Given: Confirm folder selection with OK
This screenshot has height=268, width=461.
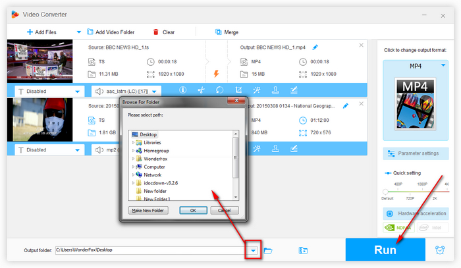Looking at the screenshot, I should pos(193,211).
